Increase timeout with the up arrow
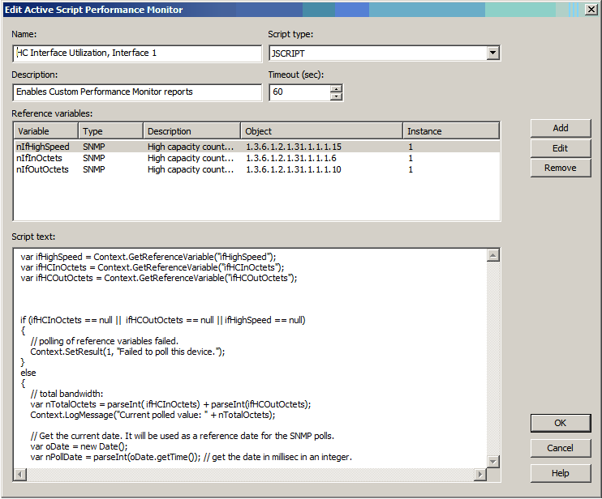The height and width of the screenshot is (499, 602). (337, 88)
